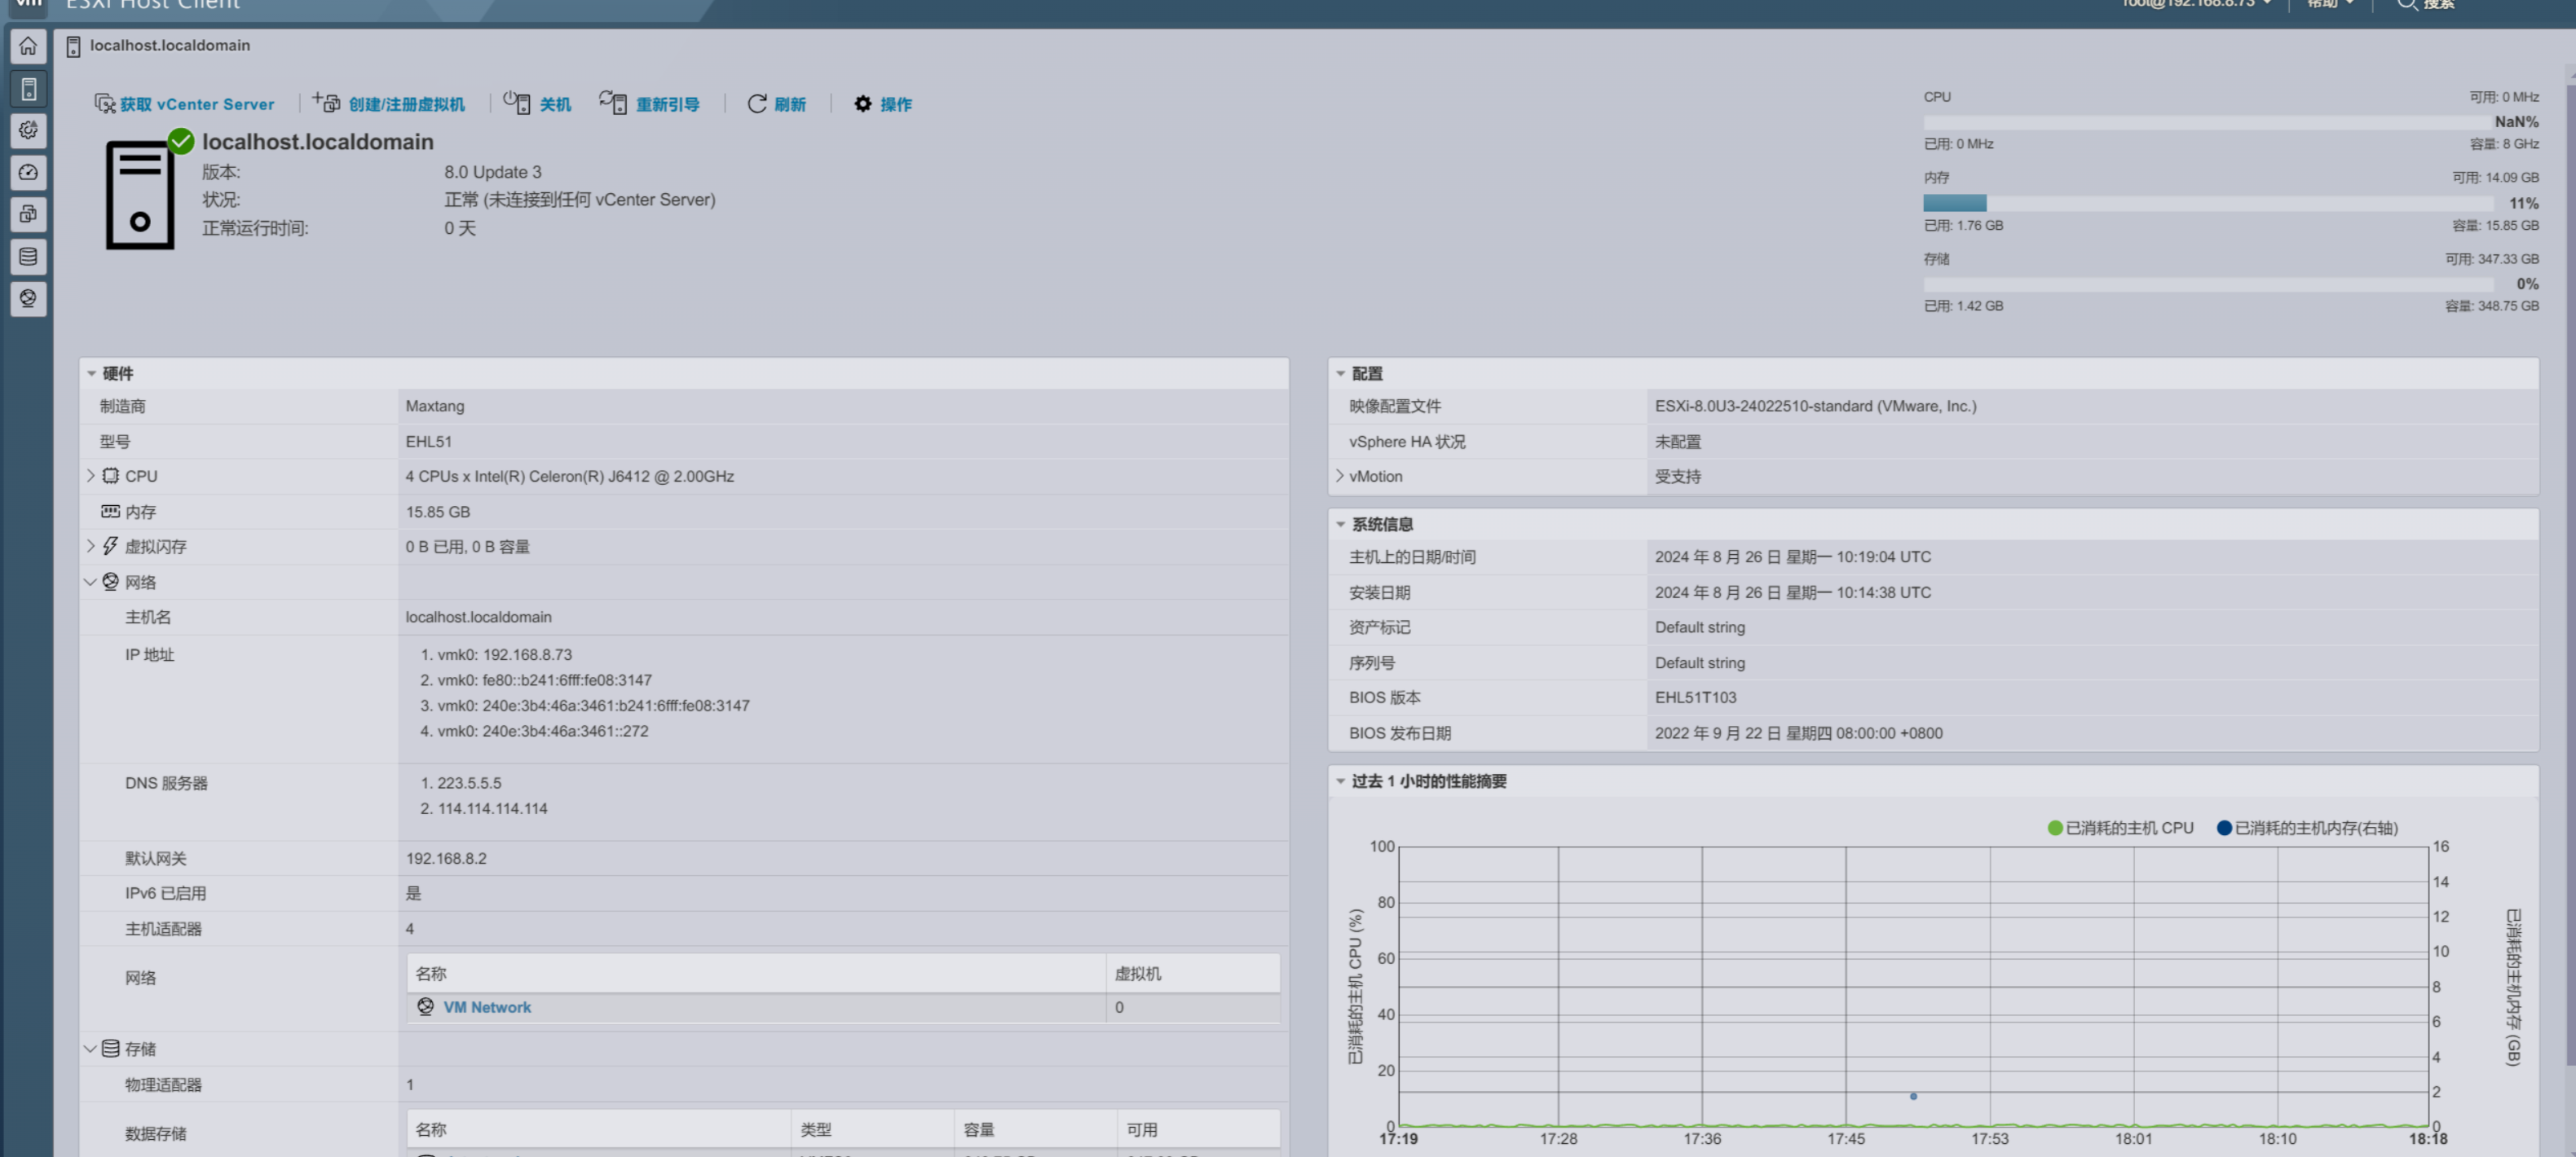
Task: Open the Manage gear icon in sidebar
Action: (28, 130)
